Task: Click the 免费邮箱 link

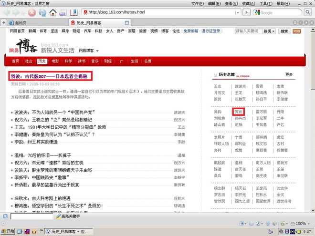Action: pos(191,31)
